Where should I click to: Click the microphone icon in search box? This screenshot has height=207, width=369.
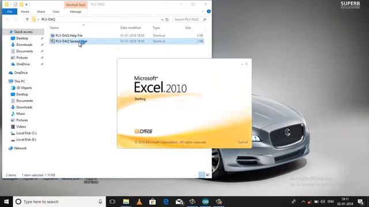coord(100,202)
